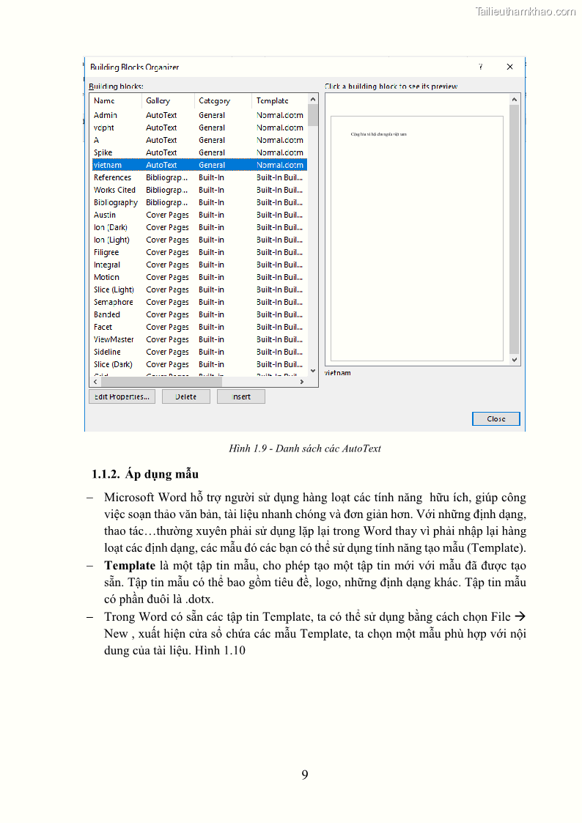Image resolution: width=582 pixels, height=823 pixels.
Task: Click the Help question mark icon in the dialog title bar
Action: click(481, 67)
